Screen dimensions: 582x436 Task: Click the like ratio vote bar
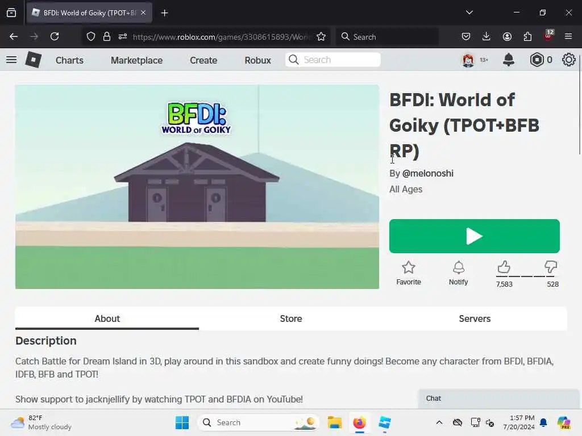coord(527,276)
